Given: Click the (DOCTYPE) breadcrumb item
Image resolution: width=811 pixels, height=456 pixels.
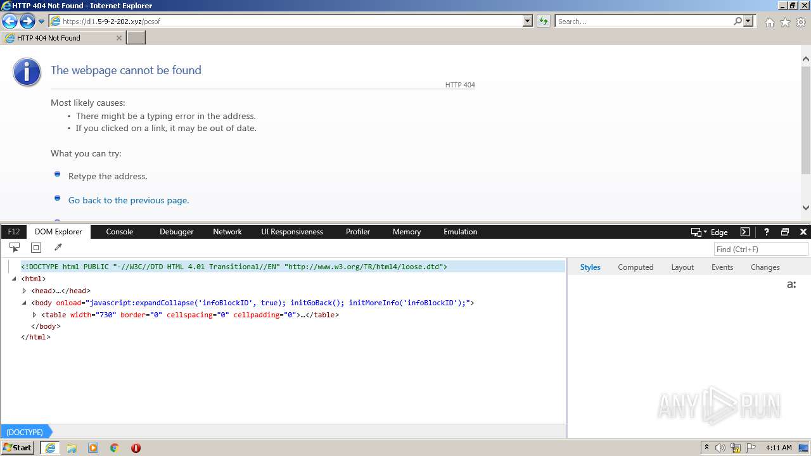Looking at the screenshot, I should point(25,432).
